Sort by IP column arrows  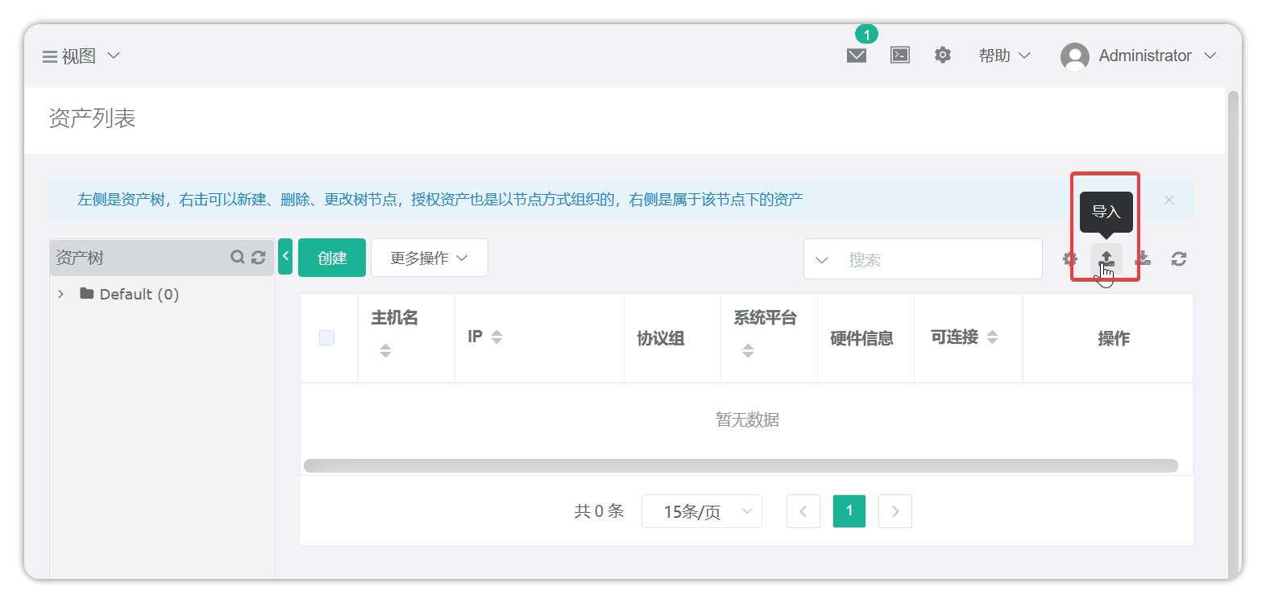coord(496,337)
